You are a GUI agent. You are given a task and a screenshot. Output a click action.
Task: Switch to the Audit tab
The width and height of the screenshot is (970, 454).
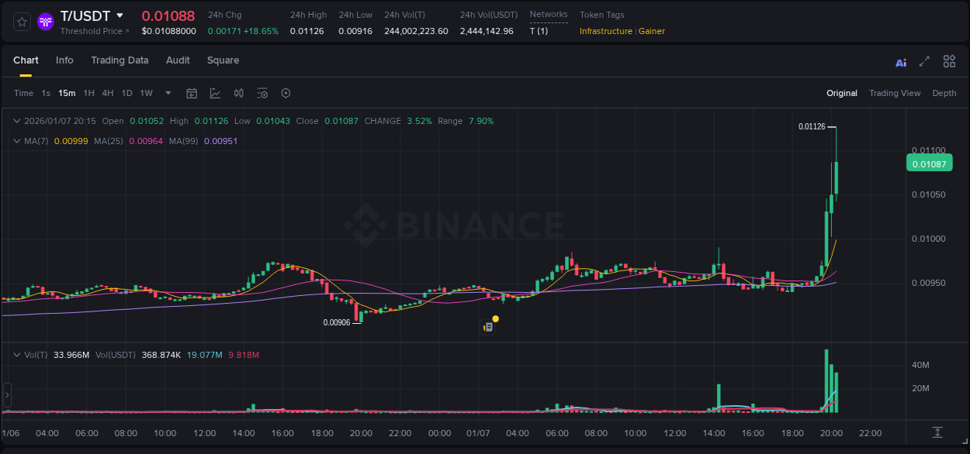pyautogui.click(x=178, y=60)
